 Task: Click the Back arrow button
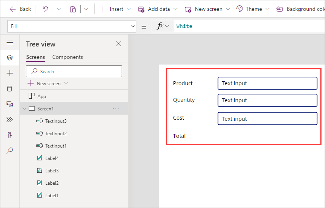pos(20,9)
